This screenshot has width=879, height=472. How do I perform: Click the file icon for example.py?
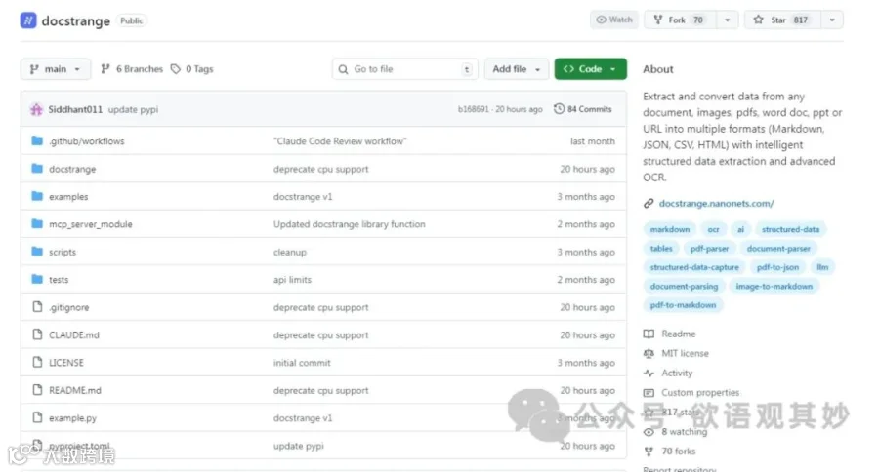click(37, 417)
